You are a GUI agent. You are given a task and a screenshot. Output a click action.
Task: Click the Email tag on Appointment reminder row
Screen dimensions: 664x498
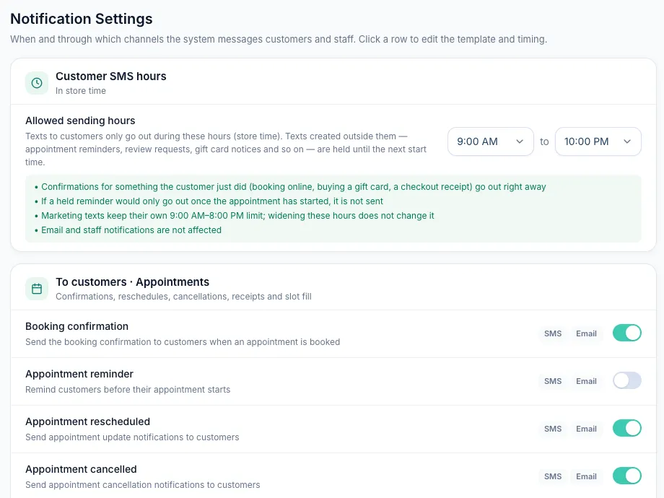point(586,381)
